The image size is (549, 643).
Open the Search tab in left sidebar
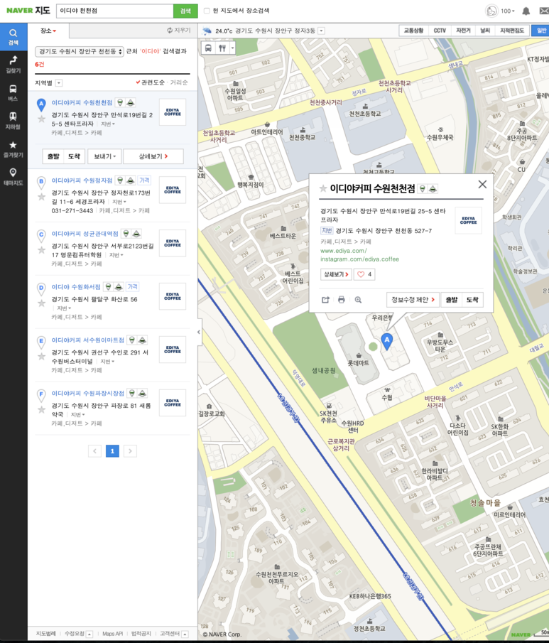(13, 36)
